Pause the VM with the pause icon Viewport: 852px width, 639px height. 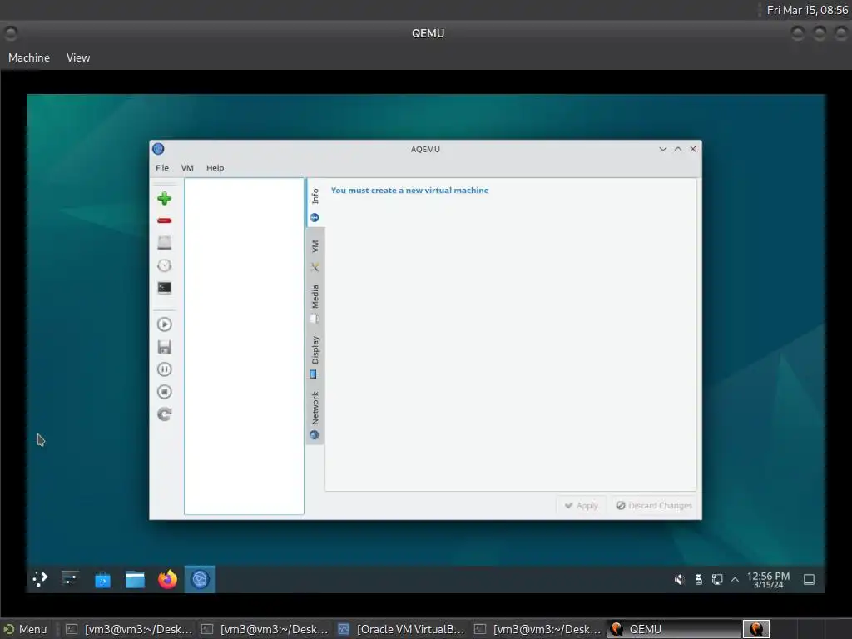(164, 369)
